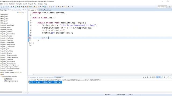Click Collapse All icon in Package Explorer
The width and height of the screenshot is (172, 96).
18,13
